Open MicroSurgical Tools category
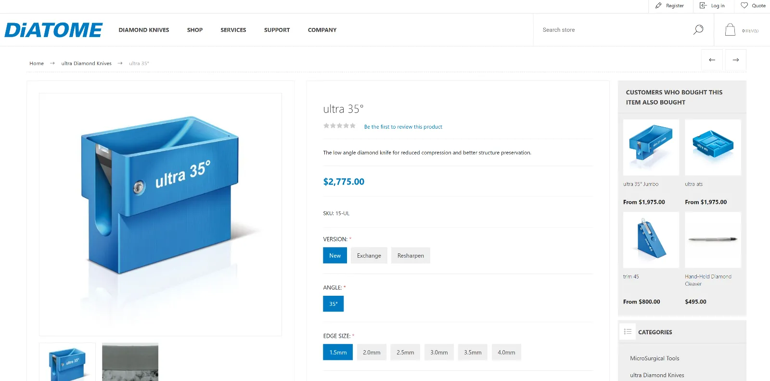This screenshot has width=770, height=381. pyautogui.click(x=654, y=358)
